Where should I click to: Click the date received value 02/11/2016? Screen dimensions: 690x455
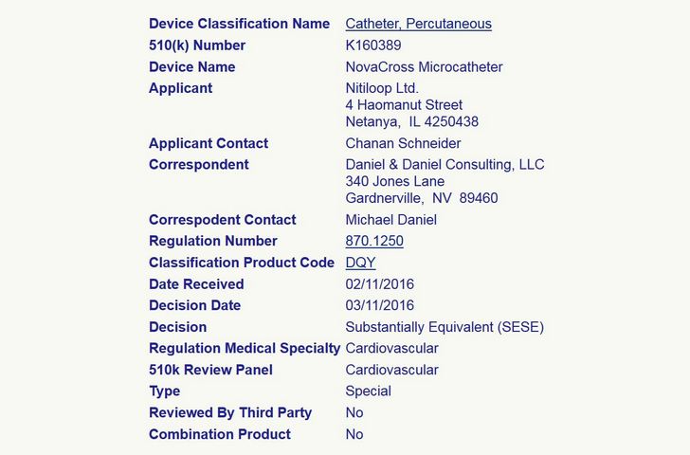(x=379, y=284)
